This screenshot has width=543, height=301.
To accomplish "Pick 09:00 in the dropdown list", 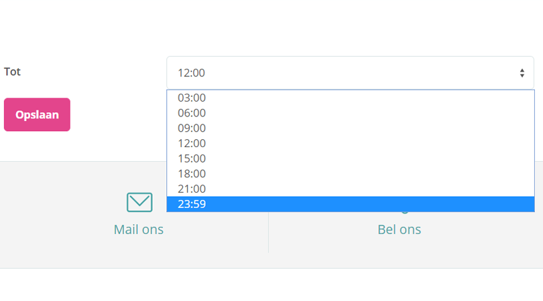I will click(x=192, y=128).
